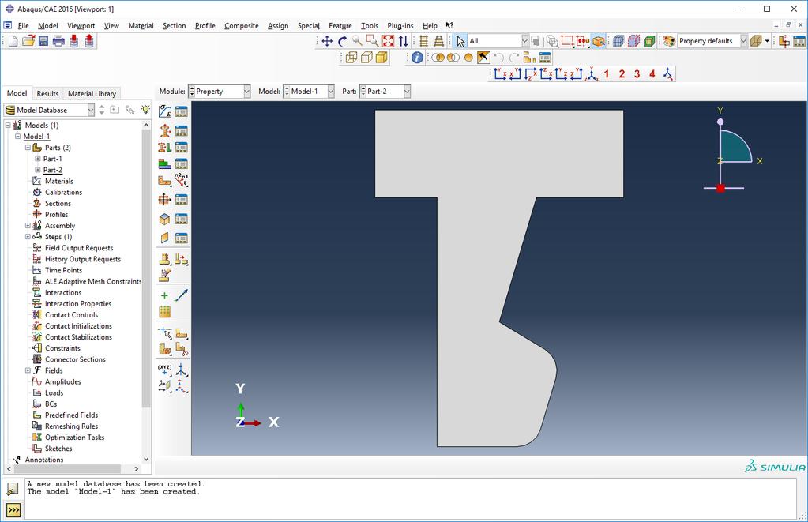Toggle the orange box selection icon left of the mesh cubes
The height and width of the screenshot is (522, 808).
(x=598, y=41)
